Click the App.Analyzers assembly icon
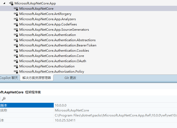177x128 pixels. click(16, 19)
